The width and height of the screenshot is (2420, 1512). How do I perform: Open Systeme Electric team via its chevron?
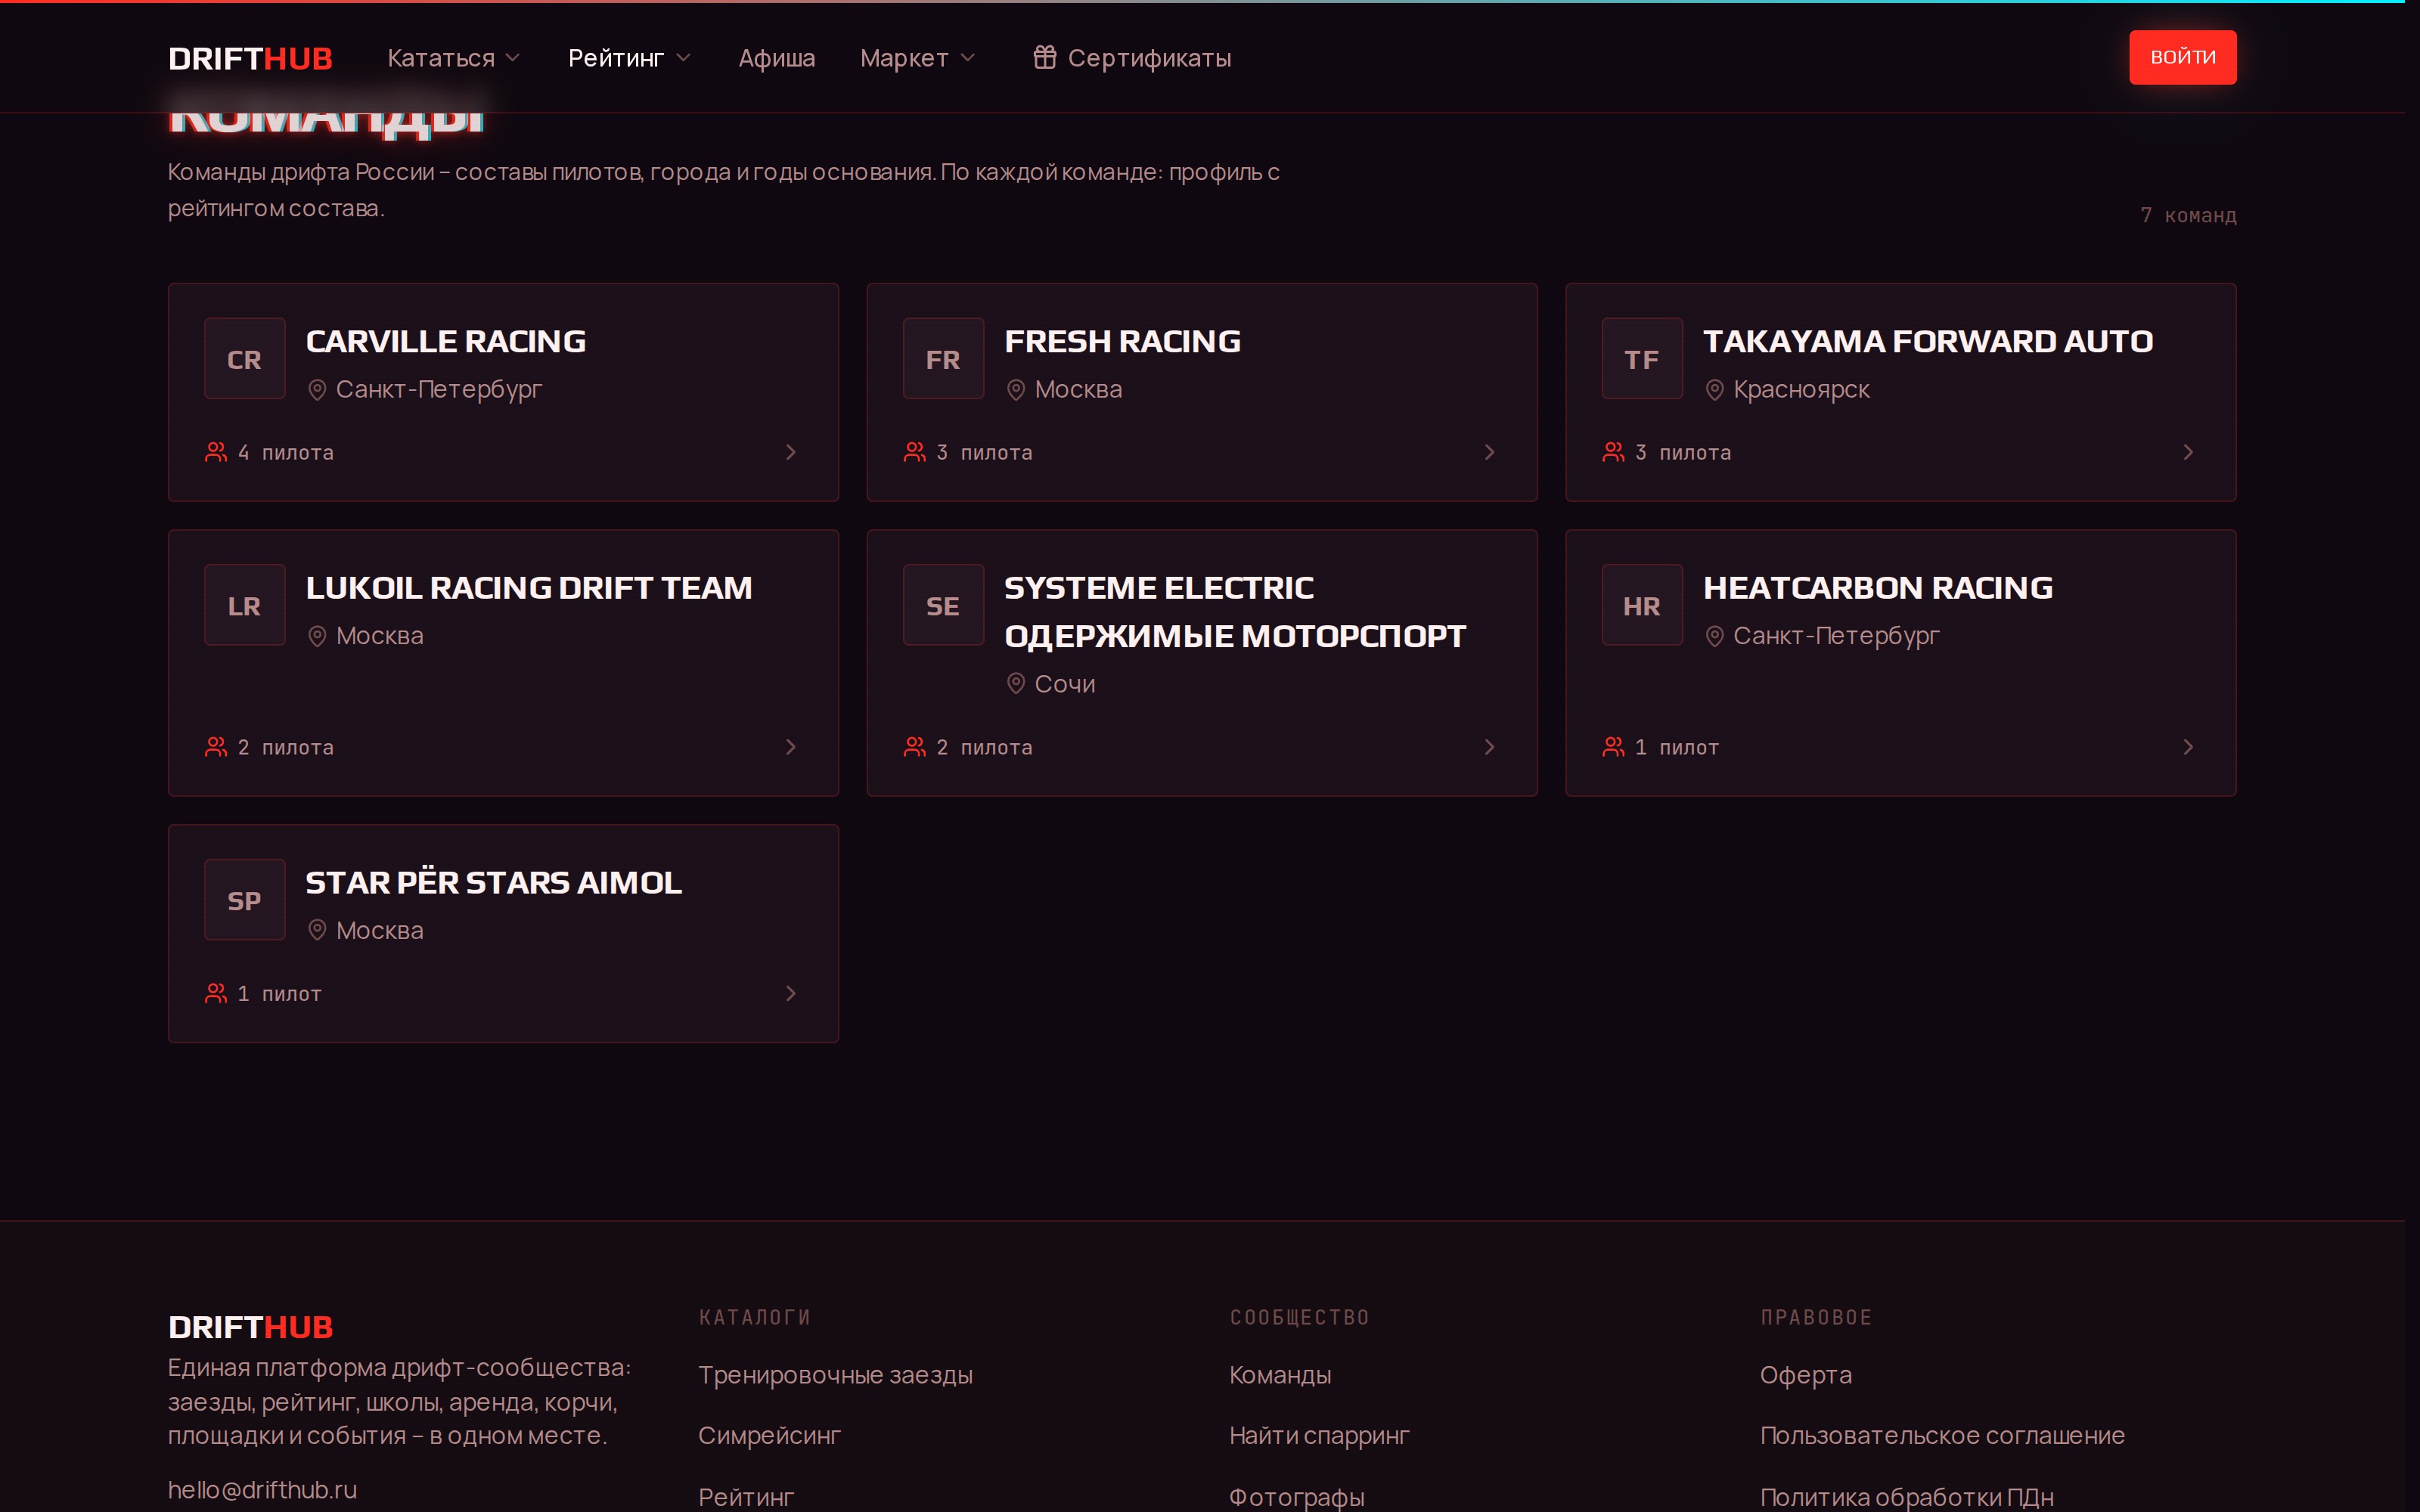[1489, 747]
